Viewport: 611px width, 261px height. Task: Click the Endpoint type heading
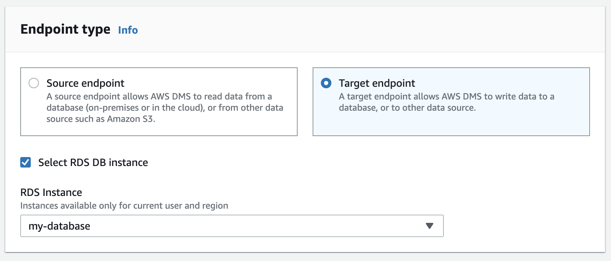65,29
